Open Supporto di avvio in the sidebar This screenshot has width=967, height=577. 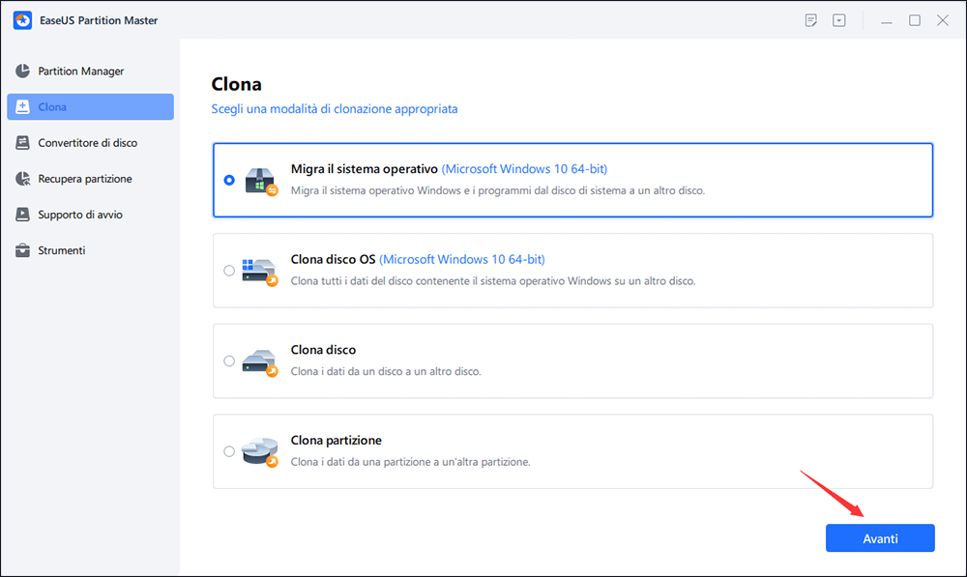[x=91, y=215]
